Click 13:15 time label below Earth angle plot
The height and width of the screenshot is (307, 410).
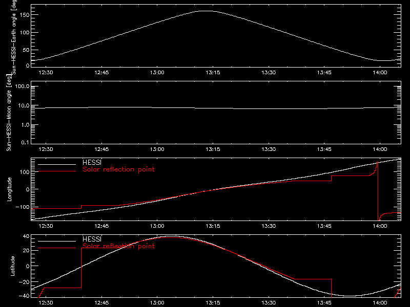[213, 73]
